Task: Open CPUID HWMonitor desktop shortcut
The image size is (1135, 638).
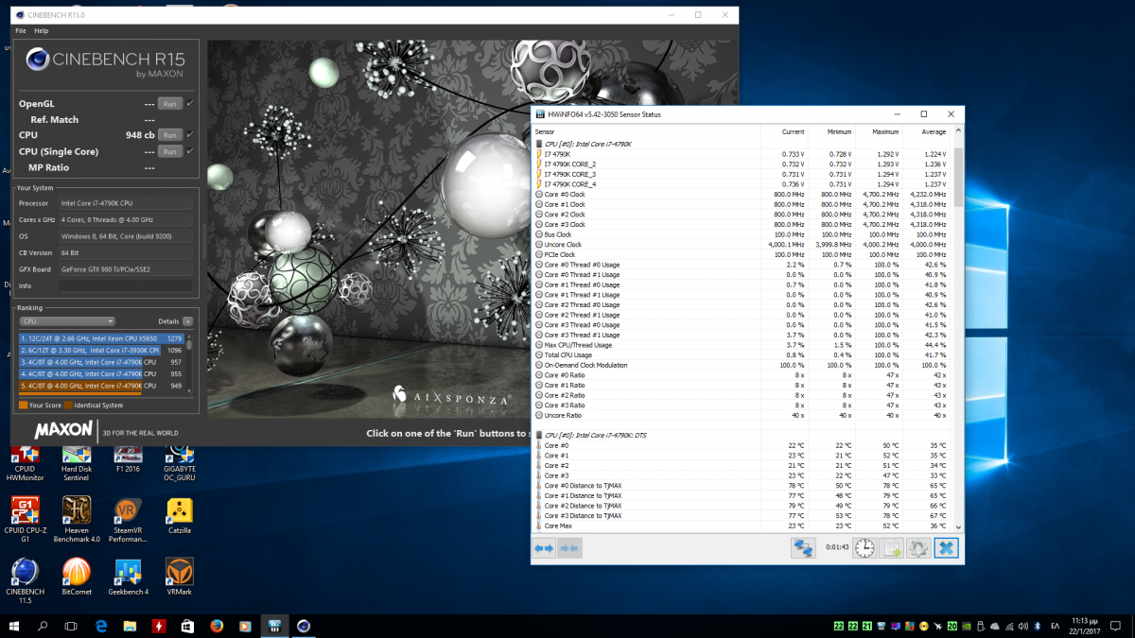Action: click(25, 464)
